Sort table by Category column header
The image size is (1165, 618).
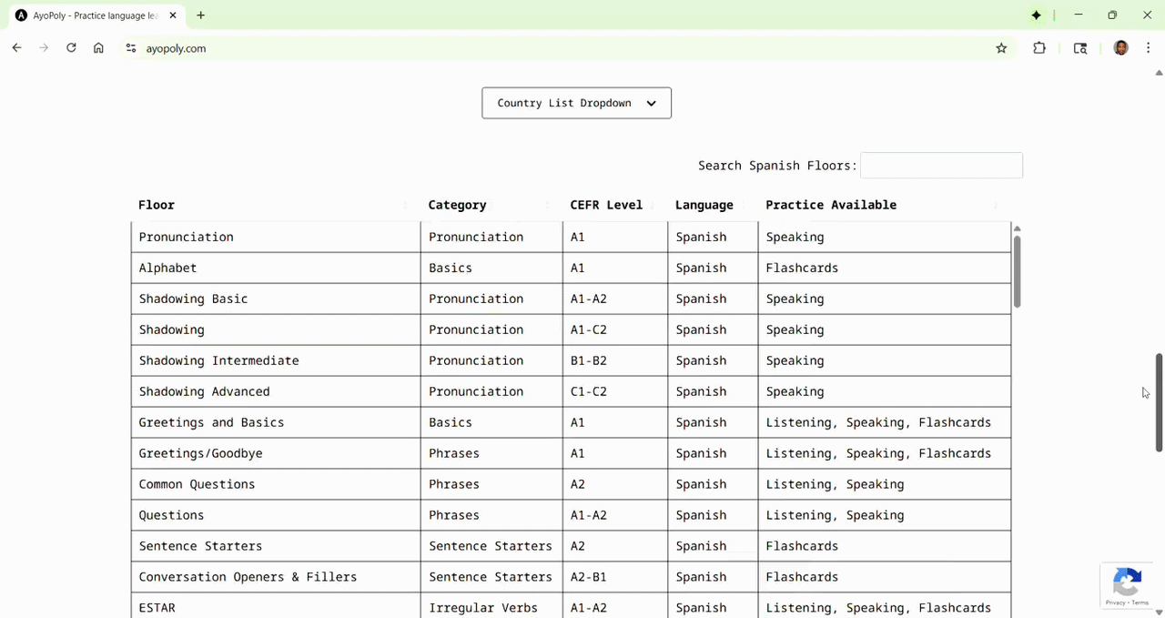[457, 205]
